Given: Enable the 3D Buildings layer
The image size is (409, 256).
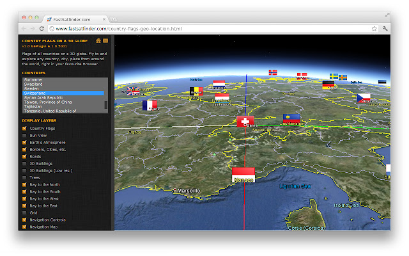Looking at the screenshot, I should pos(24,164).
